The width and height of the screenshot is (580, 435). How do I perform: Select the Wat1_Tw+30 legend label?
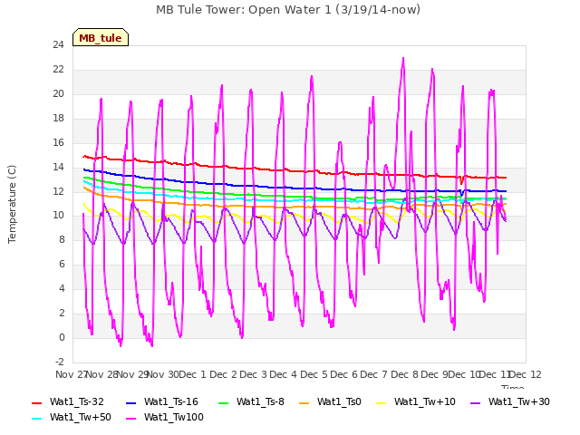click(519, 401)
